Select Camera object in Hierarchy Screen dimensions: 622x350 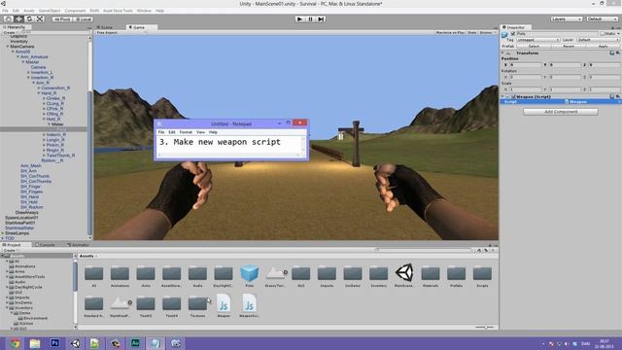pos(39,67)
